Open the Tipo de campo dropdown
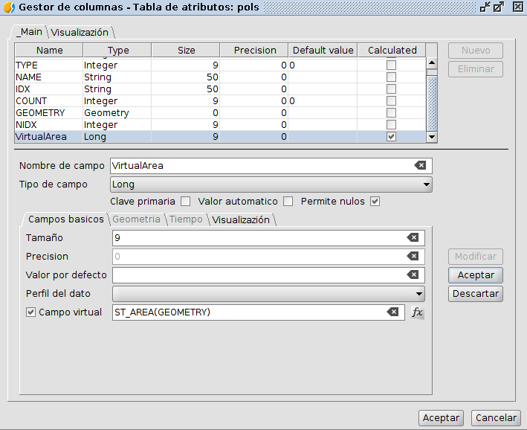527x430 pixels. [x=271, y=184]
